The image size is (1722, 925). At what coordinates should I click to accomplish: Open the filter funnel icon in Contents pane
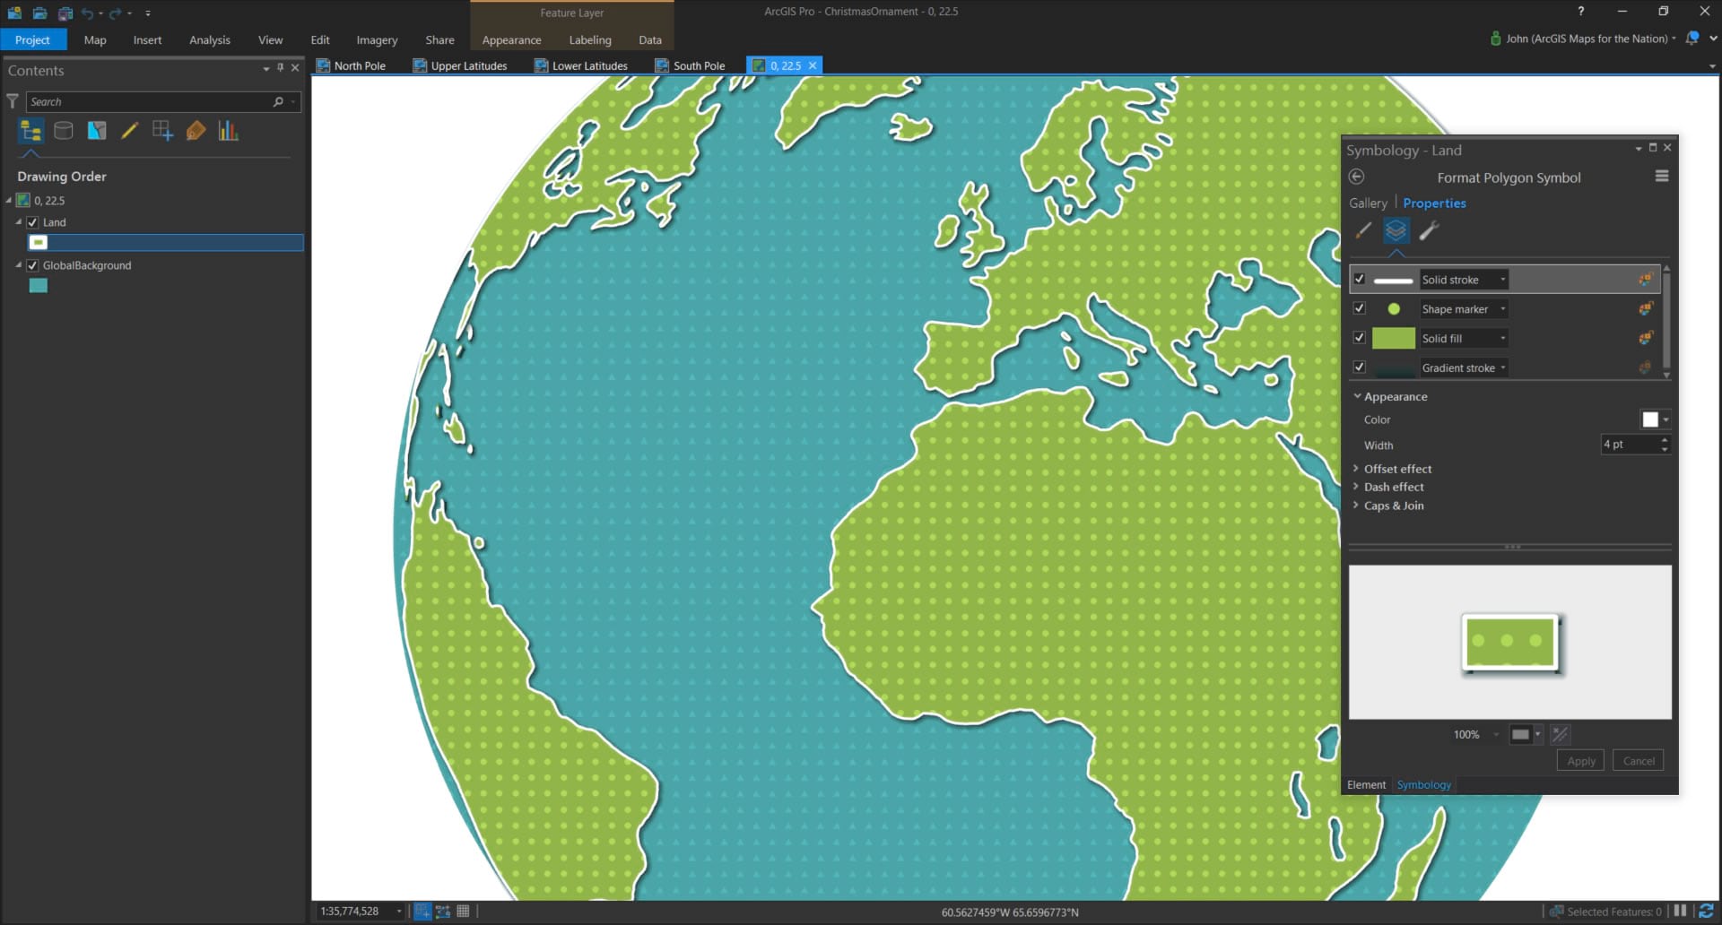(13, 101)
